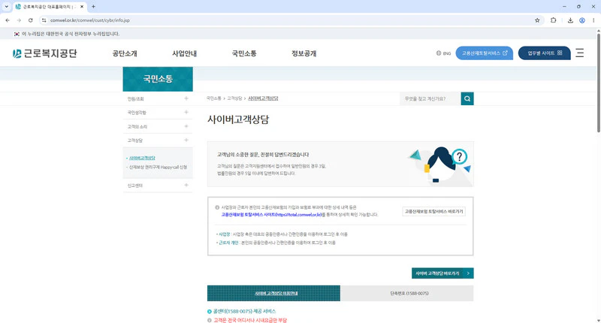The width and height of the screenshot is (601, 323).
Task: Click the browser forward arrow
Action: pyautogui.click(x=19, y=20)
